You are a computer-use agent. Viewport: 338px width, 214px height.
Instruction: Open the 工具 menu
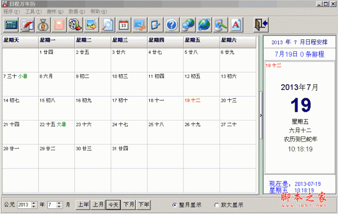(x=33, y=11)
